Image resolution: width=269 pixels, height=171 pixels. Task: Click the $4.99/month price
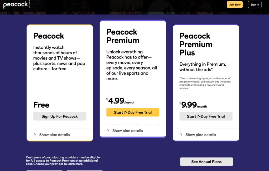(120, 101)
